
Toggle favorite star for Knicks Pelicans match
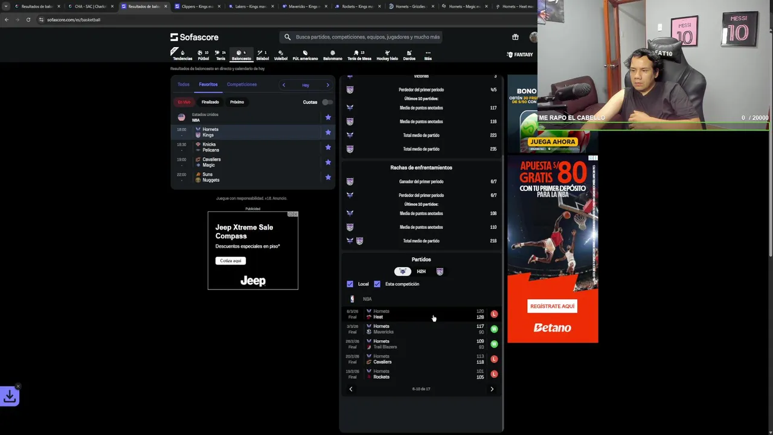(x=328, y=147)
